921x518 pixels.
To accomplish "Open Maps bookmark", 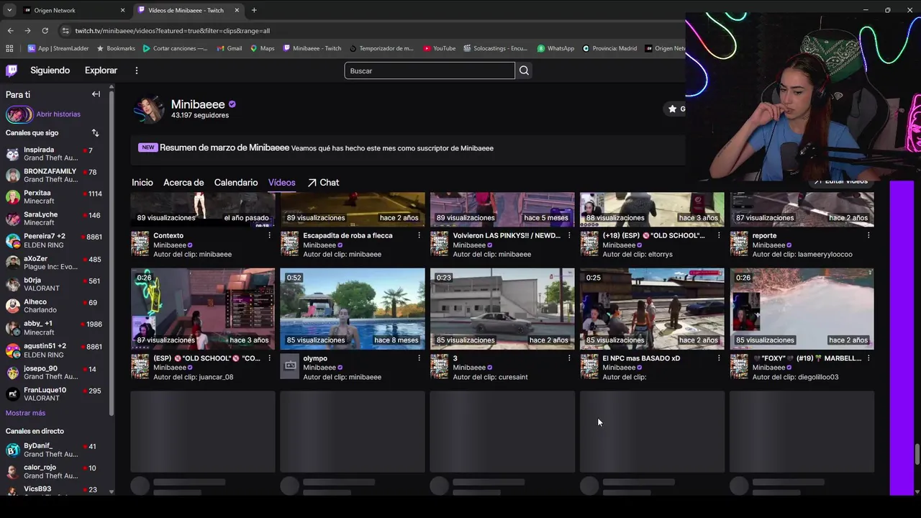I will [x=262, y=48].
